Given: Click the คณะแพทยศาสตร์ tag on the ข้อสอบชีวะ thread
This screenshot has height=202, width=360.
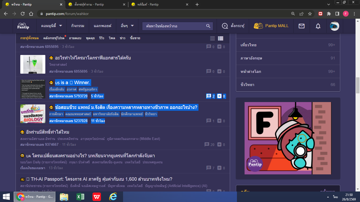Looking at the screenshot, I should (x=79, y=114).
